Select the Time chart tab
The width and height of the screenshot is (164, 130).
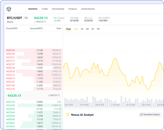68,29
